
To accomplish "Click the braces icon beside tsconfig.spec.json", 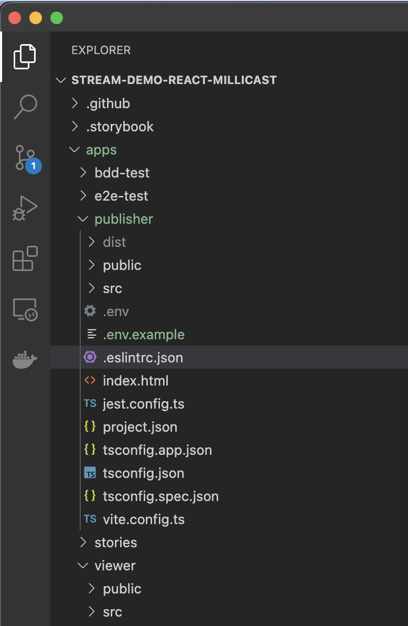I will [90, 496].
